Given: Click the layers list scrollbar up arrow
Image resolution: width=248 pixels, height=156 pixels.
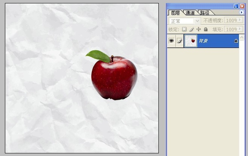Looking at the screenshot, I should [242, 37].
